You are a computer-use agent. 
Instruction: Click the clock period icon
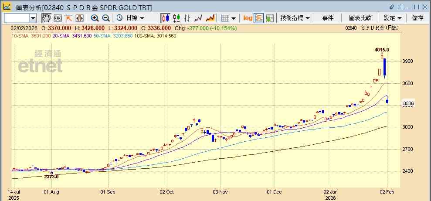click(x=119, y=18)
